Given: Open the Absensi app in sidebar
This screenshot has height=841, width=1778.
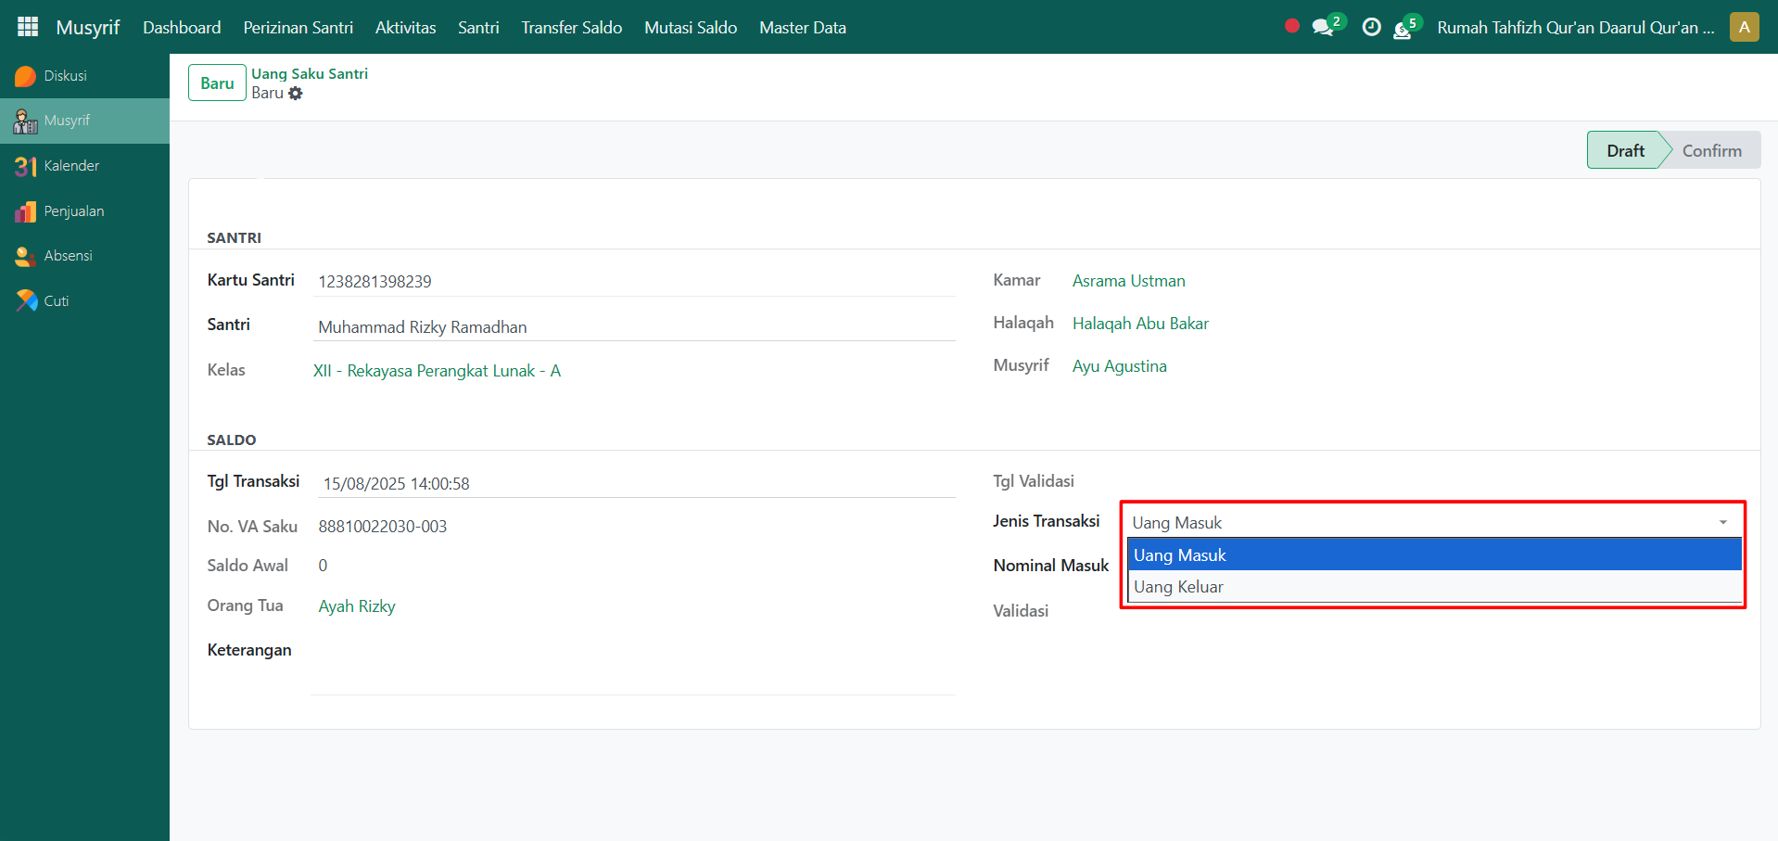Looking at the screenshot, I should coord(68,256).
